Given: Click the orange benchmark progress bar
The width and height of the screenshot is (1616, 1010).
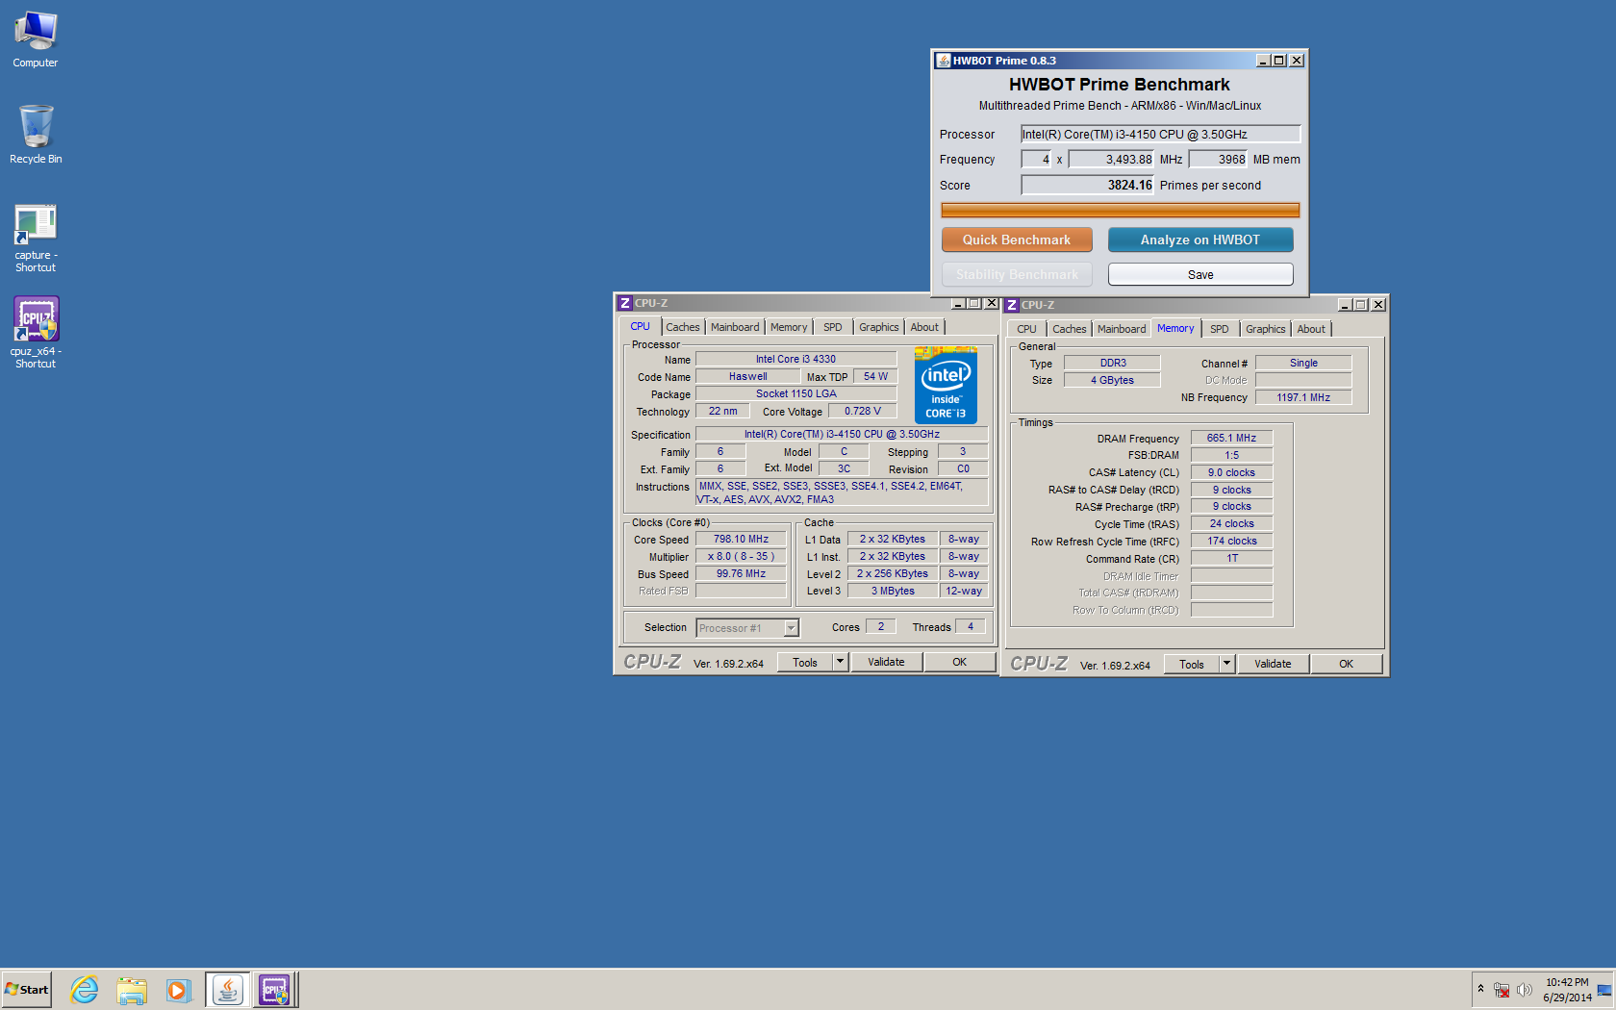Looking at the screenshot, I should pos(1120,211).
